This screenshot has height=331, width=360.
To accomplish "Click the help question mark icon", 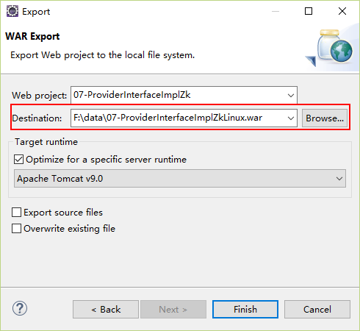I will [20, 308].
